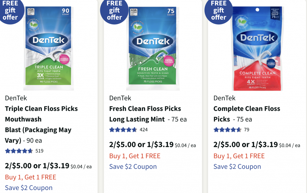
Task: Click the FREE gift offer badge on Complete Clean
Action: pyautogui.click(x=219, y=10)
